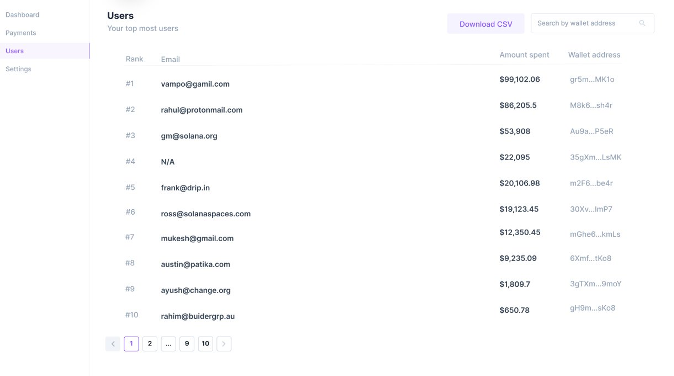Viewport: 674px width, 376px height.
Task: Click the search magnifier icon
Action: [x=642, y=23]
